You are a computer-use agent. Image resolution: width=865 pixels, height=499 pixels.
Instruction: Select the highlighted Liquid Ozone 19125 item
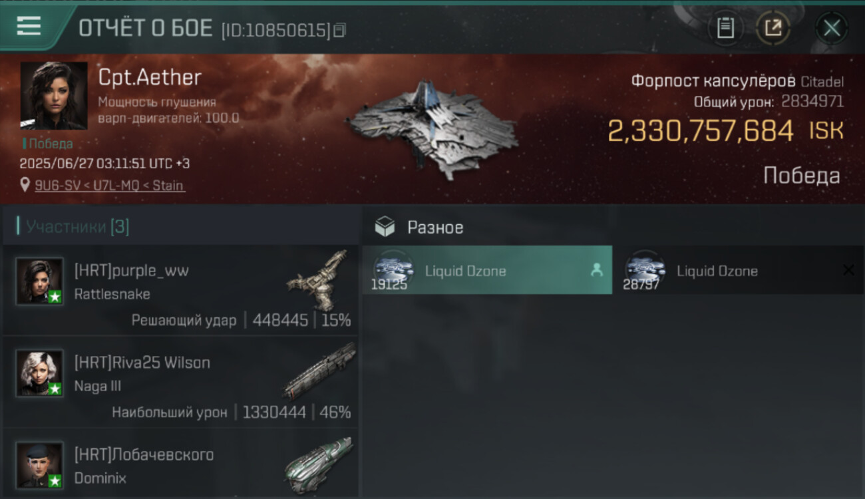pyautogui.click(x=487, y=270)
